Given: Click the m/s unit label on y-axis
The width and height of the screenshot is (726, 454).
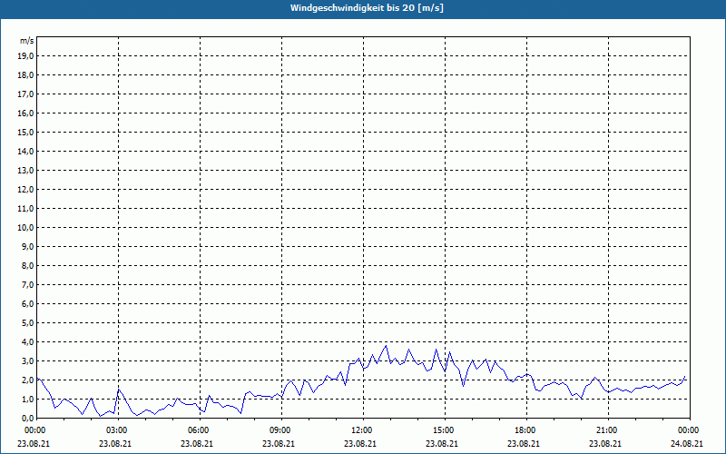Looking at the screenshot, I should pyautogui.click(x=27, y=41).
